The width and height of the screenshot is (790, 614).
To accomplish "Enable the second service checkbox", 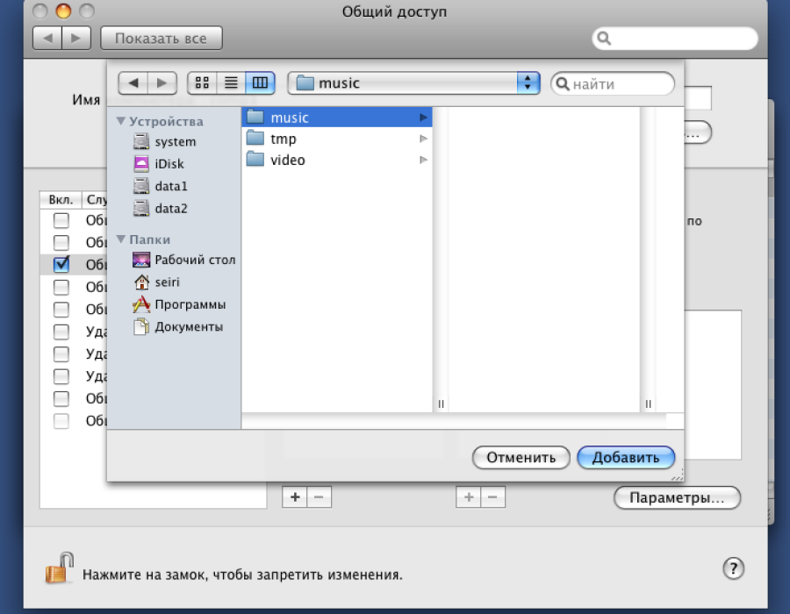I will [61, 243].
